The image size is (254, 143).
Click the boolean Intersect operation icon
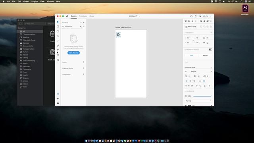208,27
